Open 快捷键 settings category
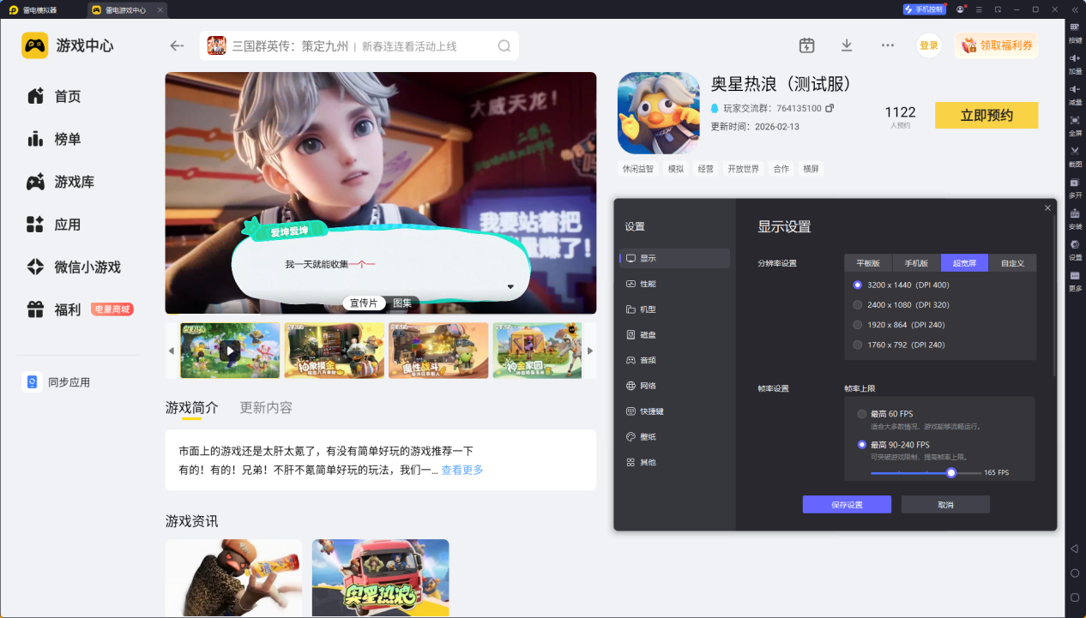 [674, 411]
